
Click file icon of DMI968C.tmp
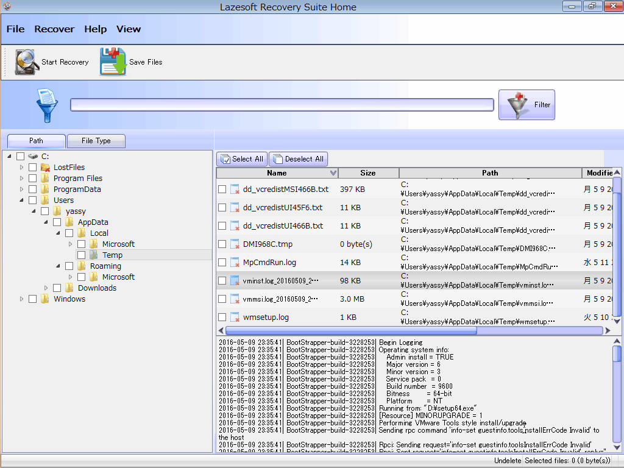point(235,244)
